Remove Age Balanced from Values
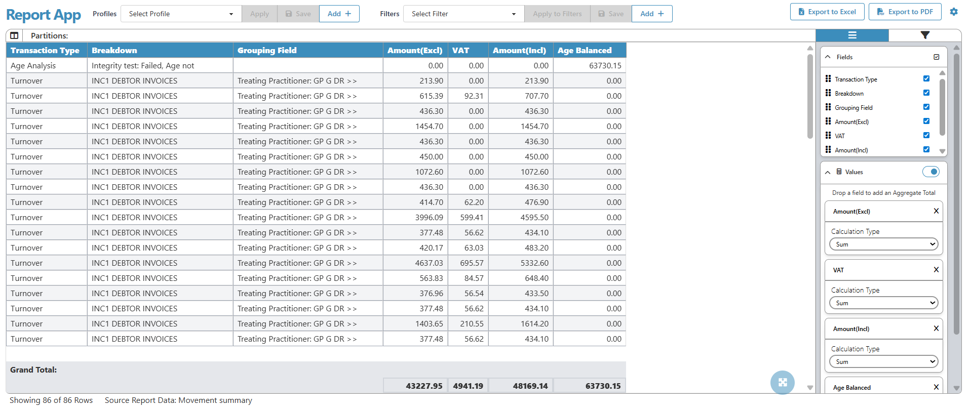970x410 pixels. (936, 387)
